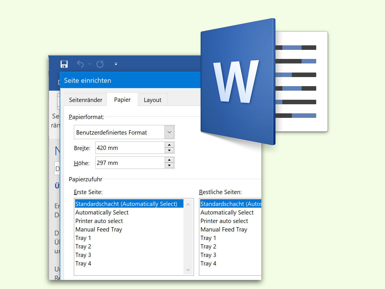Switch to the Seitenränder tab
The image size is (385, 289).
(85, 100)
